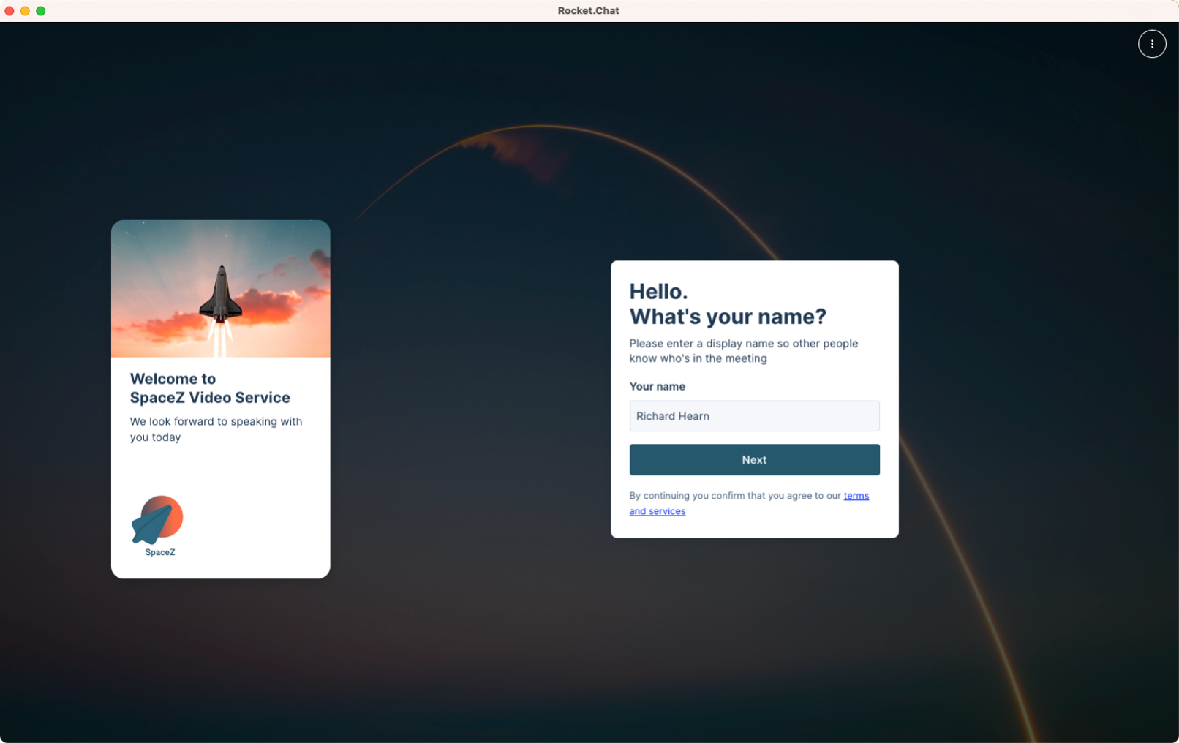Viewport: 1179px width, 743px height.
Task: Click the rocket launch image thumbnail
Action: pyautogui.click(x=221, y=289)
